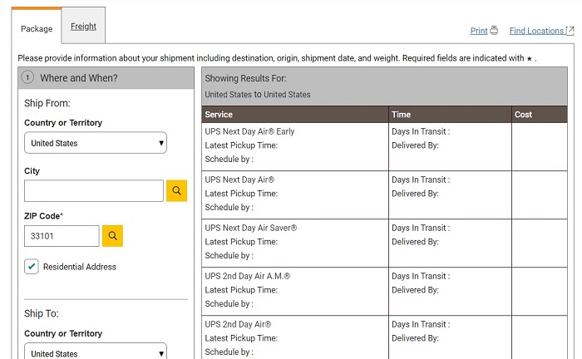Click the 'Showing Results For:' heading
Screen dimensions: 582x359
tap(245, 78)
